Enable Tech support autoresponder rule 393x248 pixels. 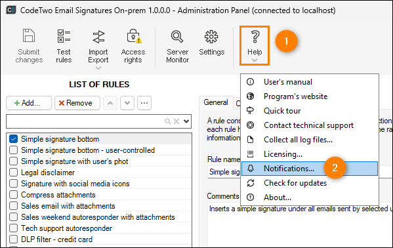(x=13, y=228)
